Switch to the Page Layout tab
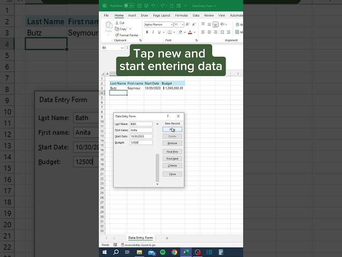This screenshot has width=342, height=257. point(161,16)
